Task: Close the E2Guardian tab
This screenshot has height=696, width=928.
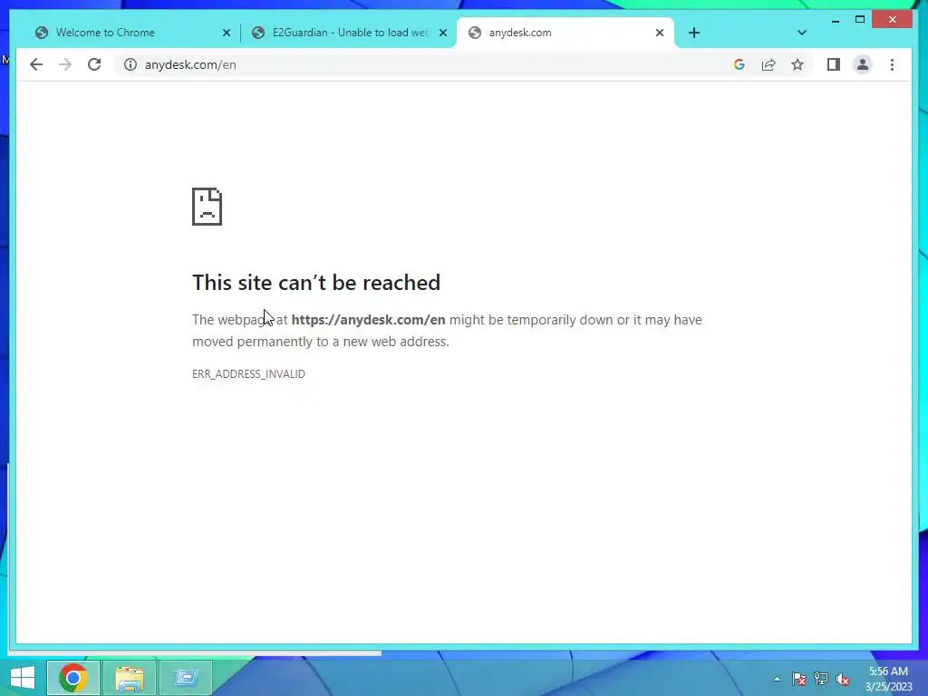Action: tap(442, 33)
